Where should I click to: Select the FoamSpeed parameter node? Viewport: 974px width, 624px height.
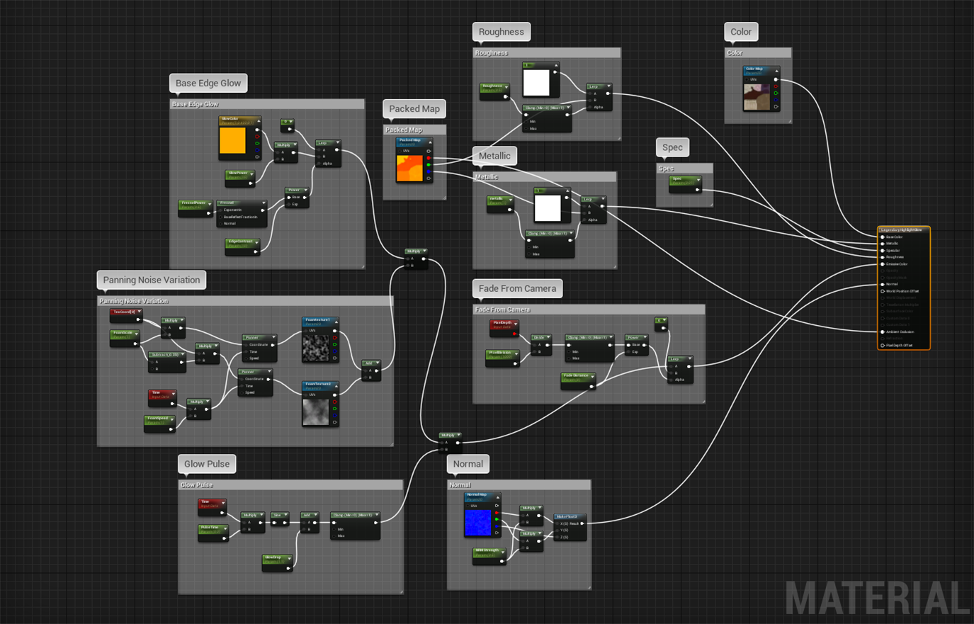pos(159,424)
